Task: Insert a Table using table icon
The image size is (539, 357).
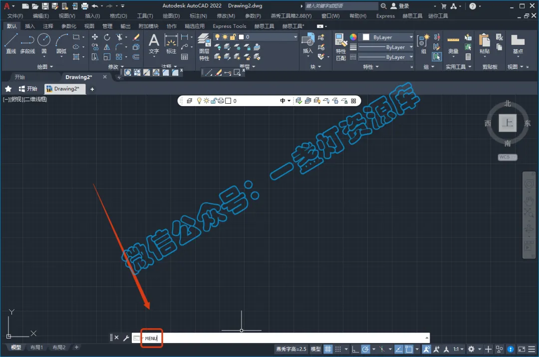Action: [x=185, y=57]
